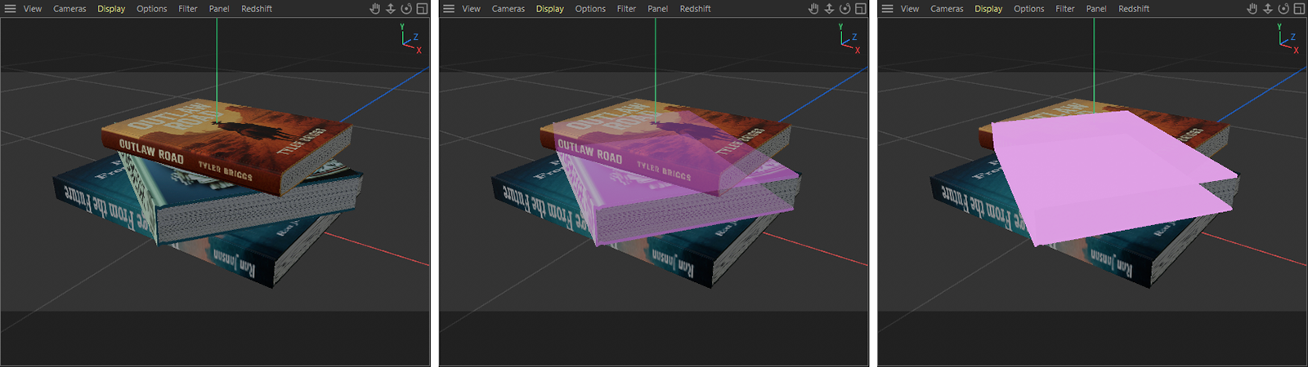Click the pan hand icon in right viewport

click(x=1252, y=9)
